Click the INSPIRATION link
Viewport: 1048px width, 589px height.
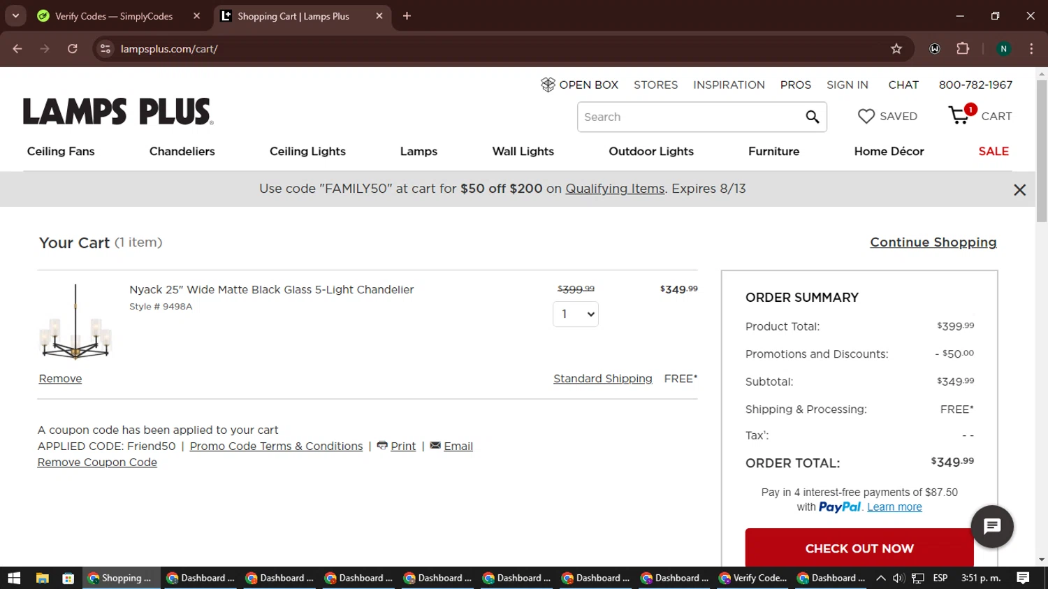(729, 85)
